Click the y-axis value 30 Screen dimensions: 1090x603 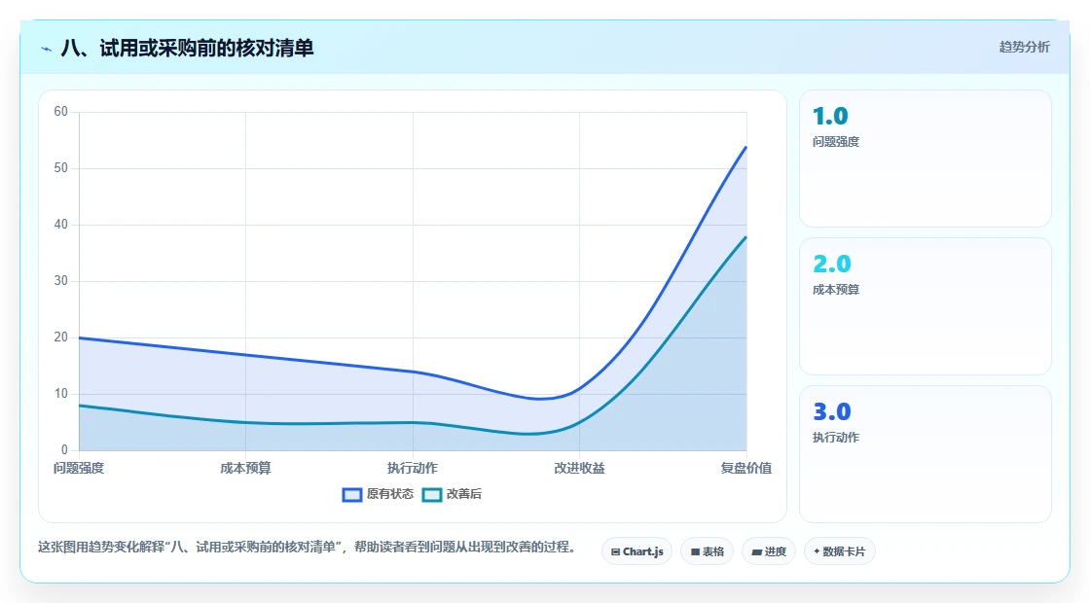click(x=61, y=281)
